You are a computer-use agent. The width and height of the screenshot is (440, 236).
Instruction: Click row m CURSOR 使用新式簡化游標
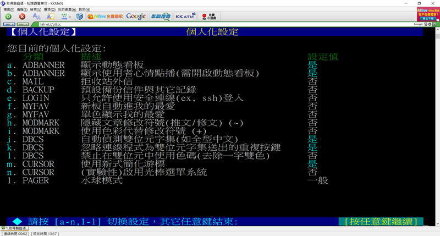pyautogui.click(x=162, y=164)
